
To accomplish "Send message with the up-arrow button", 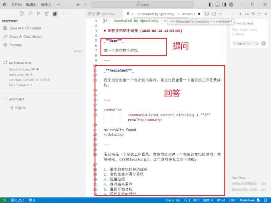I will [x=263, y=43].
